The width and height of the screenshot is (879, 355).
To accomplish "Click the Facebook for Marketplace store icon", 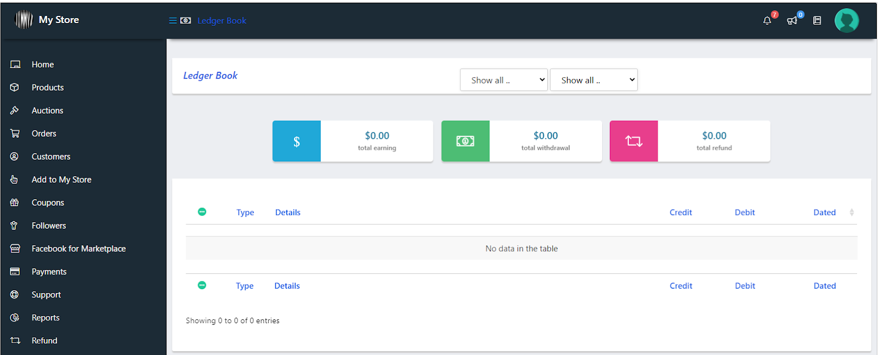I will (x=15, y=249).
